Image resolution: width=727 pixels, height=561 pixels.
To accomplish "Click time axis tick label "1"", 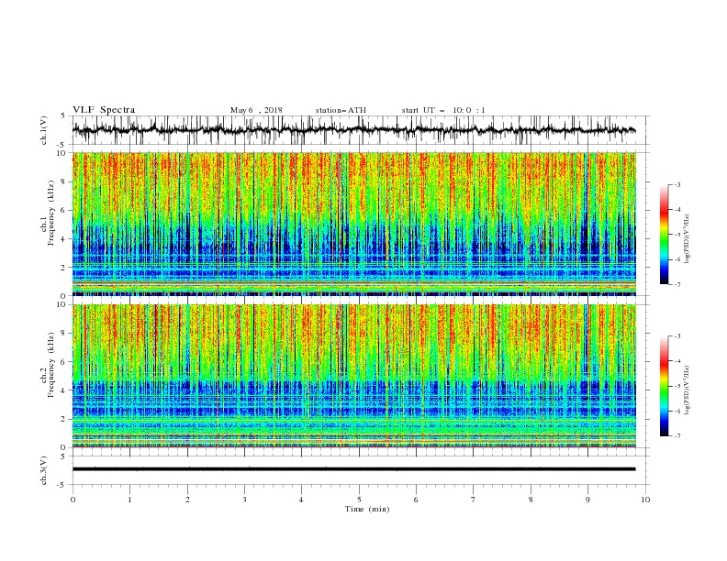I will pyautogui.click(x=129, y=500).
